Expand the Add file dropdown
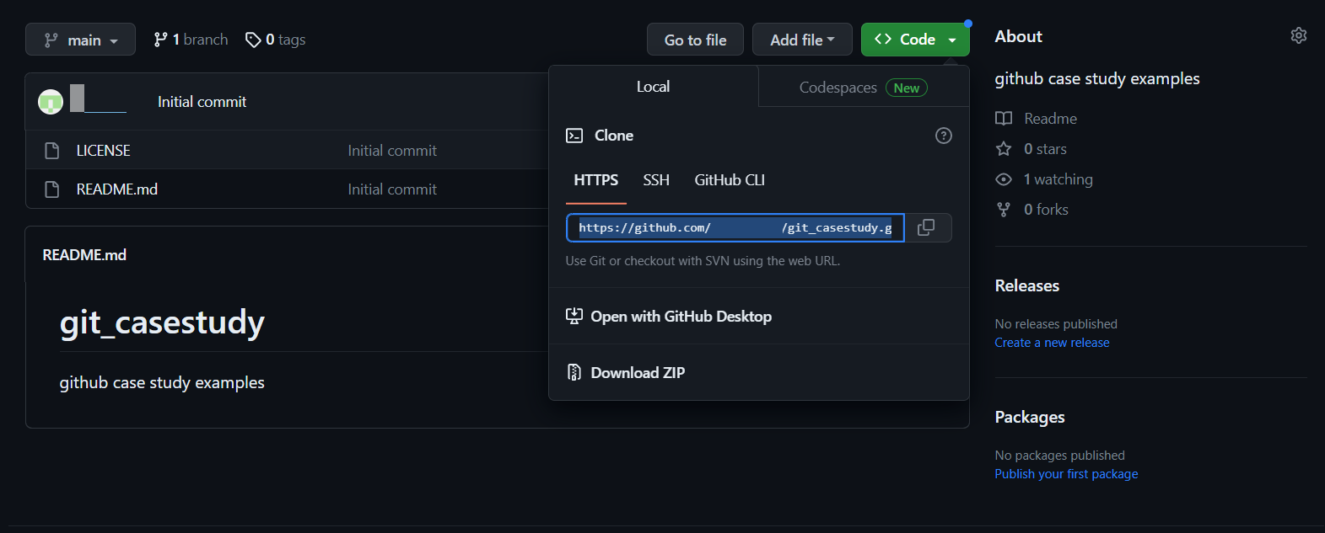Screen dimensions: 1325x533 (x=802, y=40)
